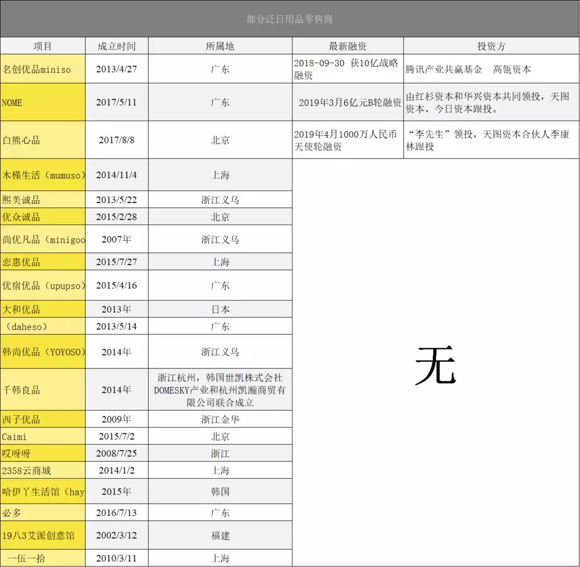The height and width of the screenshot is (567, 580).
Task: Select the 2358云商城 cell
Action: 43,470
